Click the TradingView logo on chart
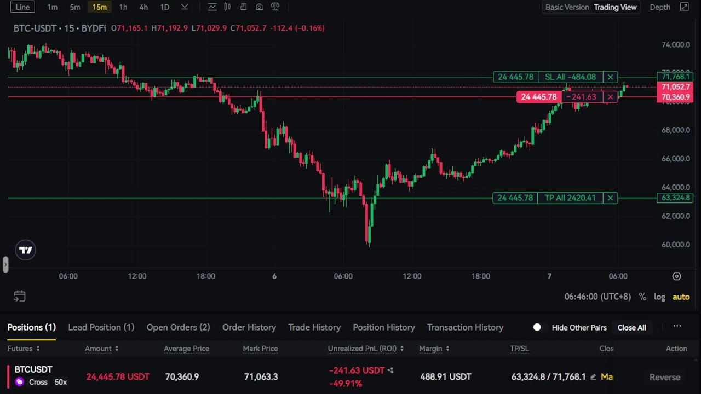701x394 pixels. (26, 251)
